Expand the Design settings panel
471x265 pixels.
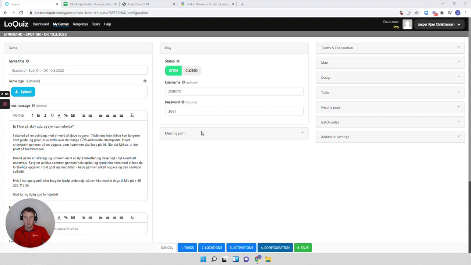pyautogui.click(x=390, y=78)
